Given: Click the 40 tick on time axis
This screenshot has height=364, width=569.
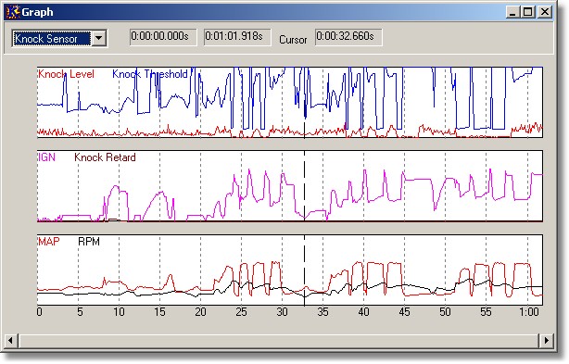Looking at the screenshot, I should pos(363,312).
